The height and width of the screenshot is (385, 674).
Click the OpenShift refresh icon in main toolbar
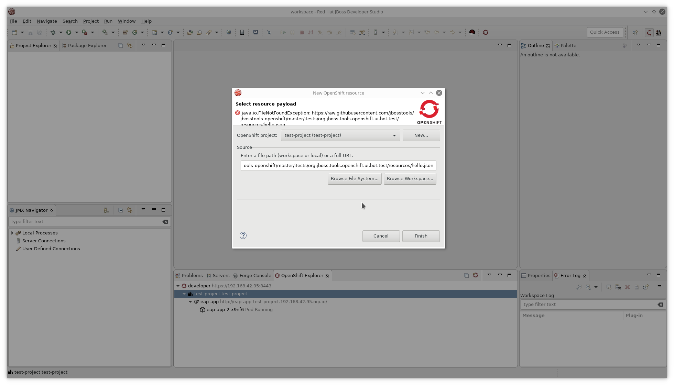click(x=486, y=32)
